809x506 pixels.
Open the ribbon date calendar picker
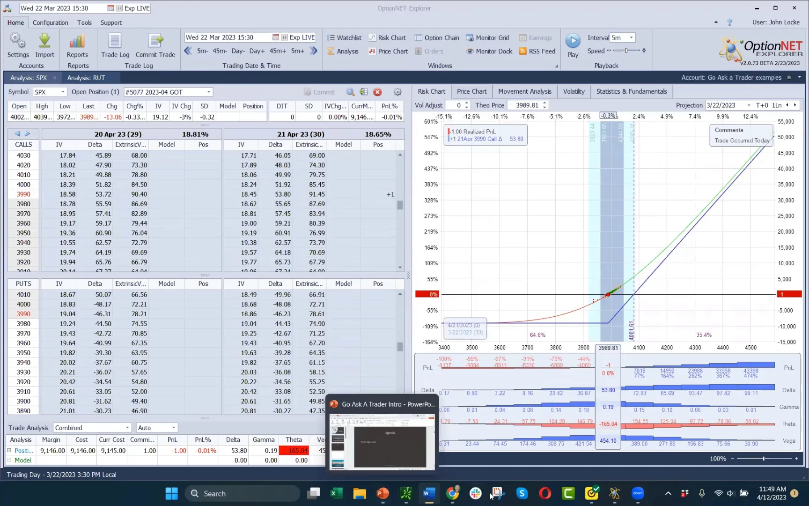[x=276, y=37]
